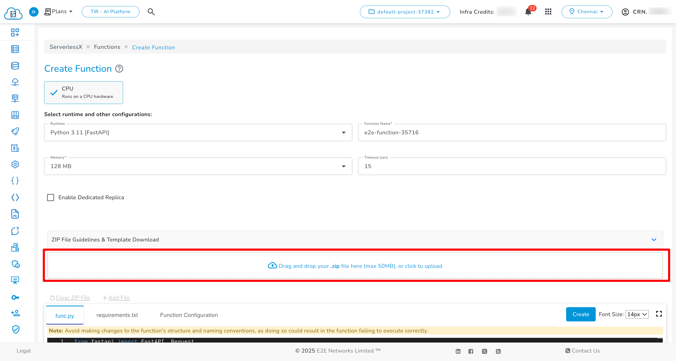The height and width of the screenshot is (361, 676).
Task: Open the Runtime dropdown
Action: click(198, 132)
